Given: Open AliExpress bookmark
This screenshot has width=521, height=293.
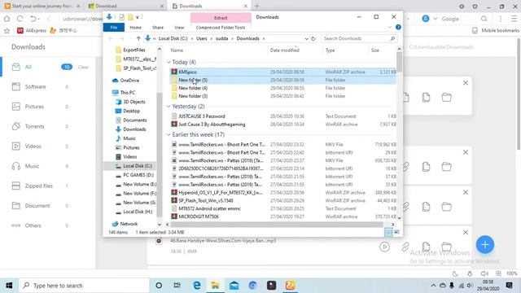Looking at the screenshot, I should (32, 31).
